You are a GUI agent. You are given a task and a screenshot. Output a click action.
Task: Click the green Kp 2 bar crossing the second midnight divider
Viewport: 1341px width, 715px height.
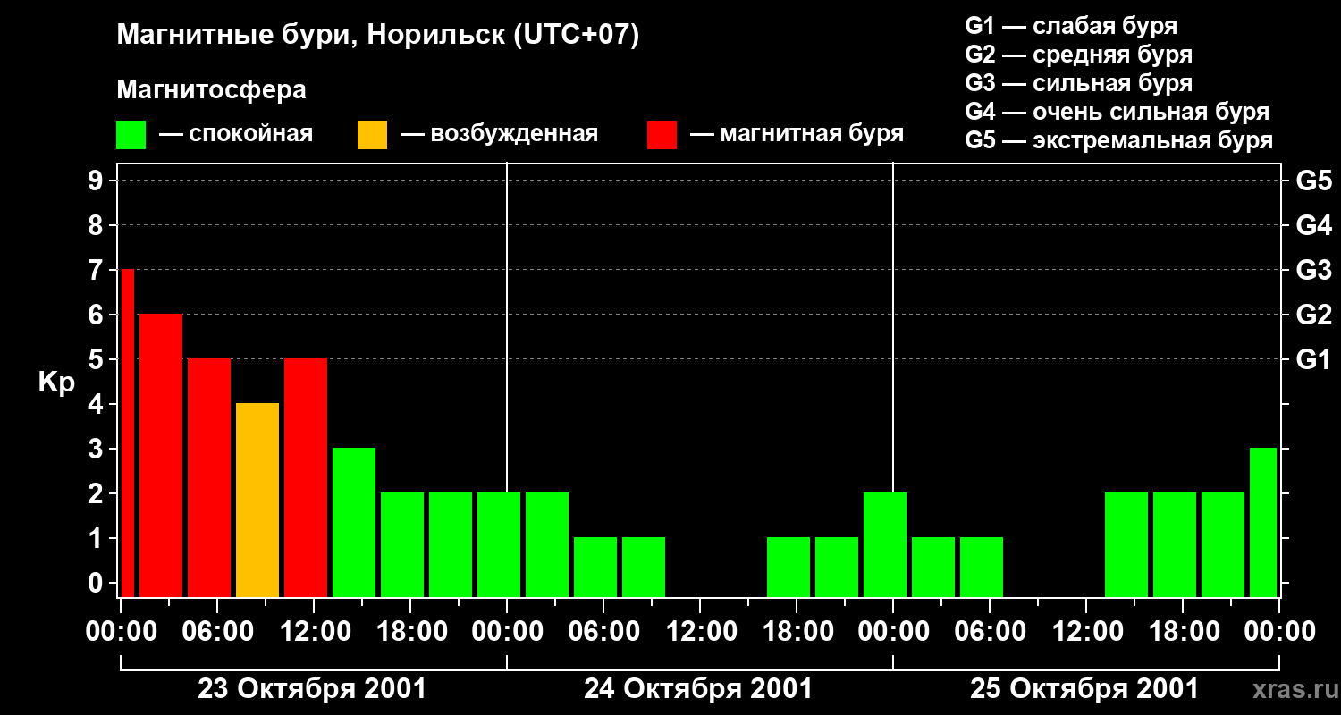click(x=885, y=544)
